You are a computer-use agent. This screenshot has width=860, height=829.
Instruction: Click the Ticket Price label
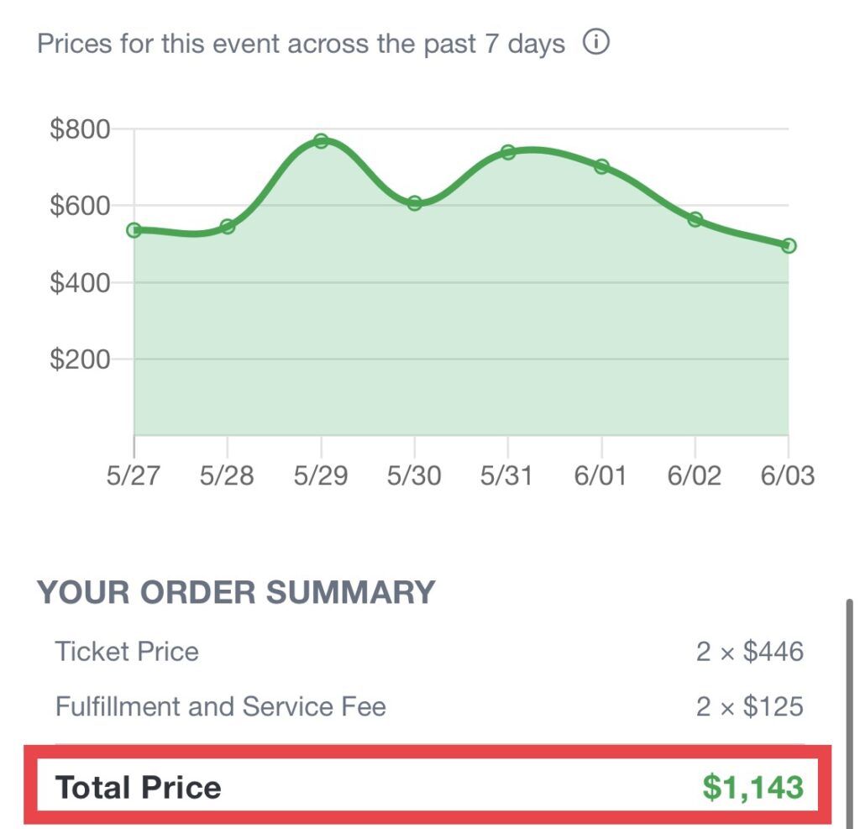127,652
